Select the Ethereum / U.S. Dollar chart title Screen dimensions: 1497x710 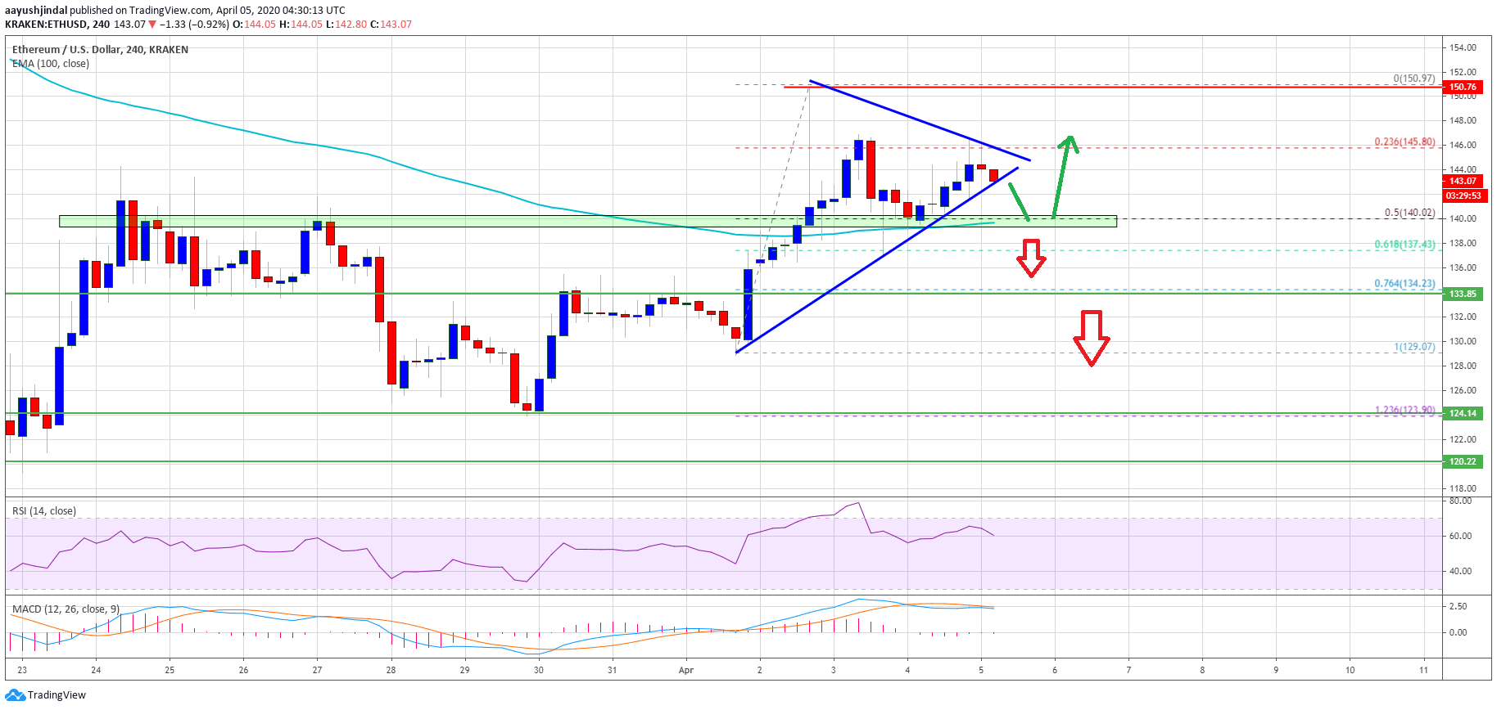(x=100, y=50)
